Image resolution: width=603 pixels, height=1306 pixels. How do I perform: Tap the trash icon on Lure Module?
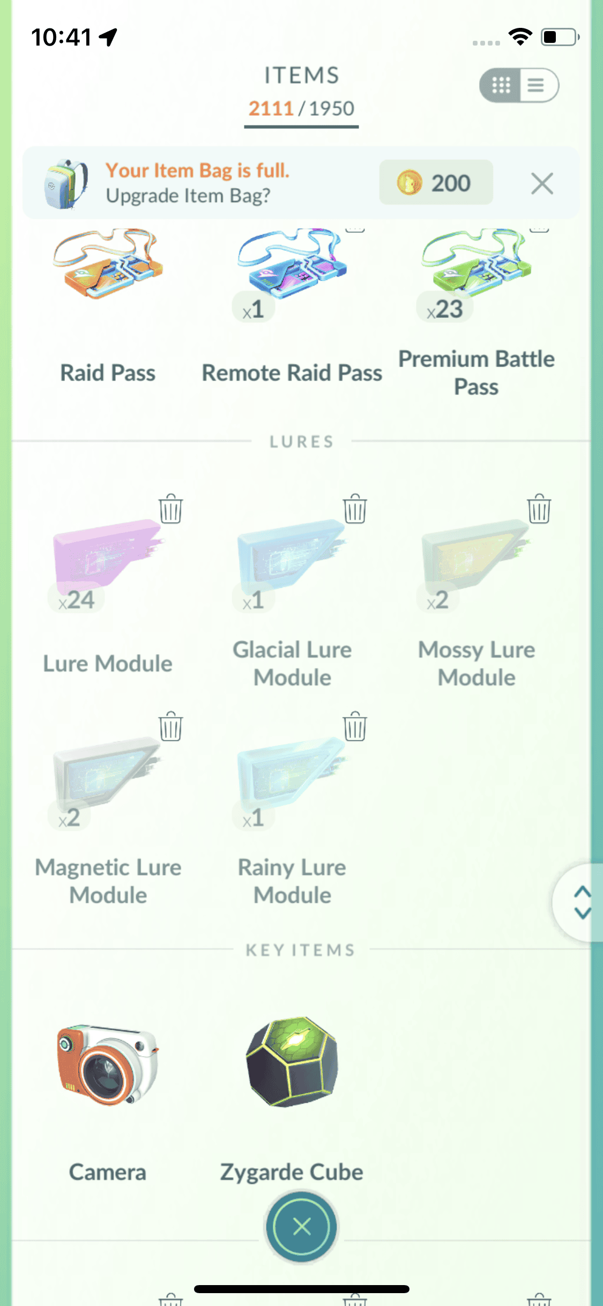(170, 508)
